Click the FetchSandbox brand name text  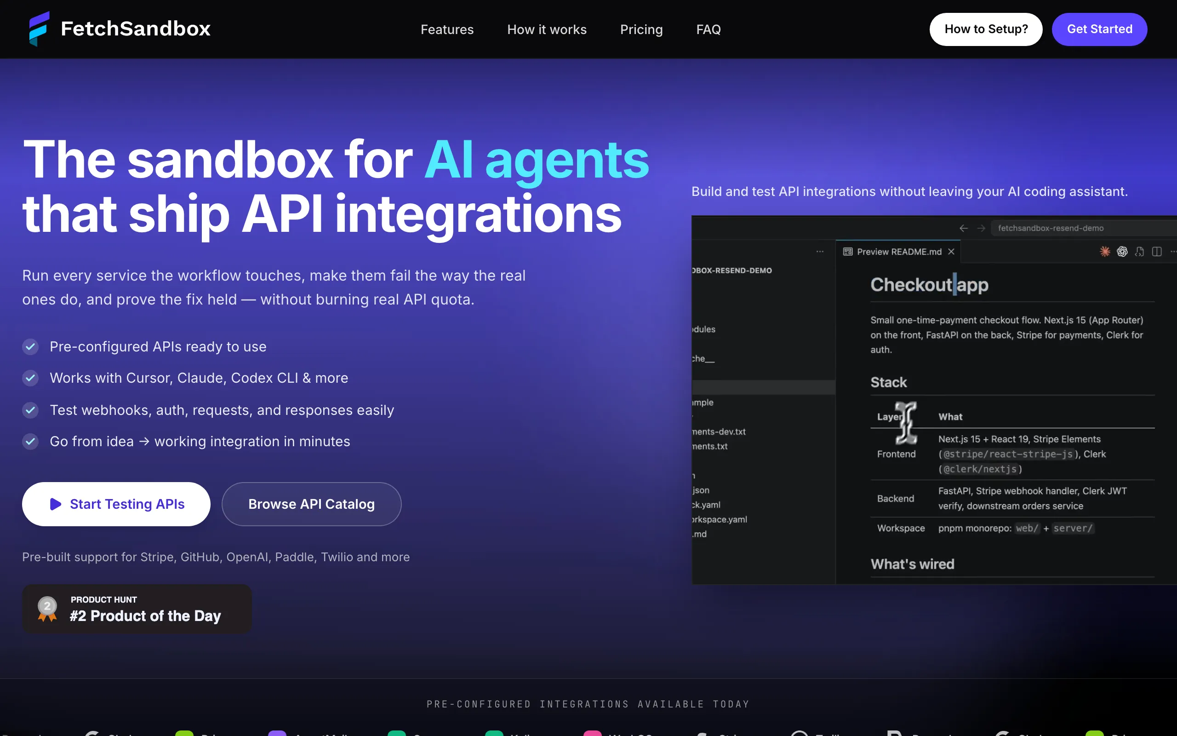coord(136,29)
